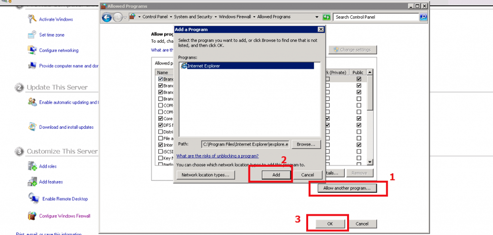Click the Configure Windows Firewall brick-wall icon
Image resolution: width=493 pixels, height=235 pixels.
[x=32, y=216]
